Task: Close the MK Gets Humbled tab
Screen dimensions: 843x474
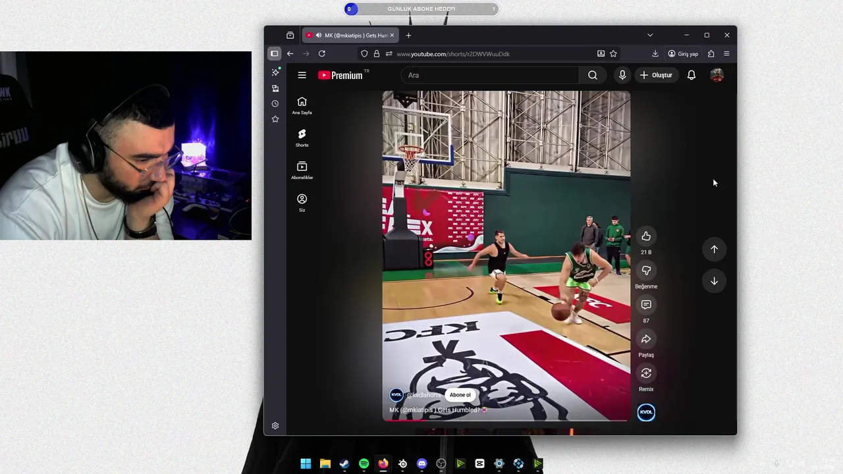Action: pyautogui.click(x=392, y=35)
